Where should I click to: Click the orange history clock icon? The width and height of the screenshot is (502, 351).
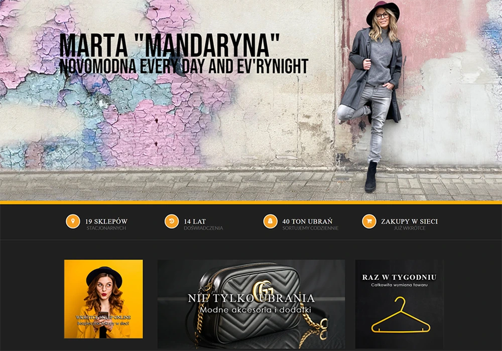(172, 222)
